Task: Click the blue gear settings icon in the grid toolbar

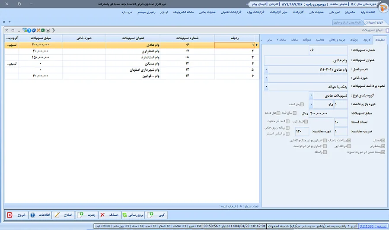Action: 34,31
